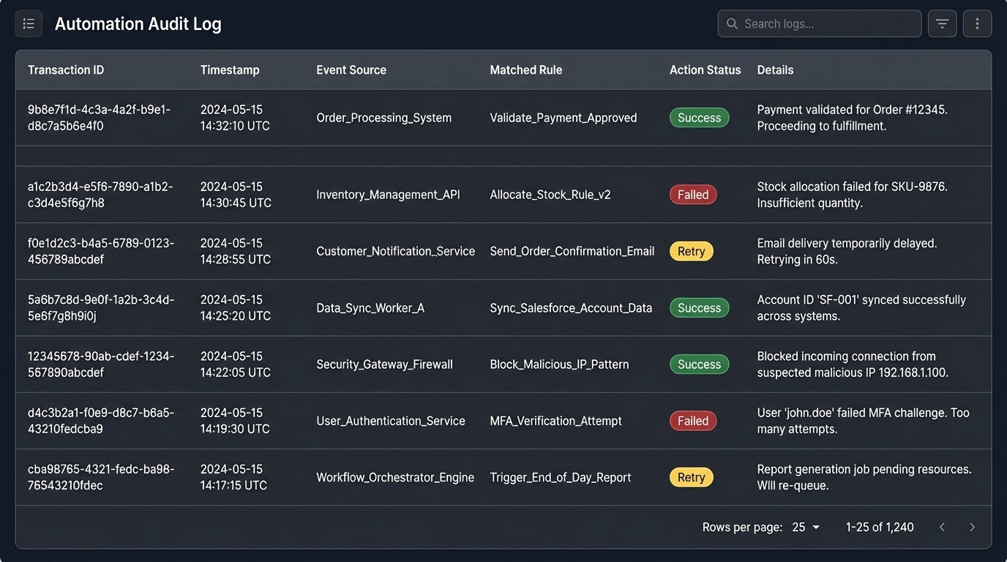
Task: Sort by the Timestamp column header
Action: coord(230,70)
